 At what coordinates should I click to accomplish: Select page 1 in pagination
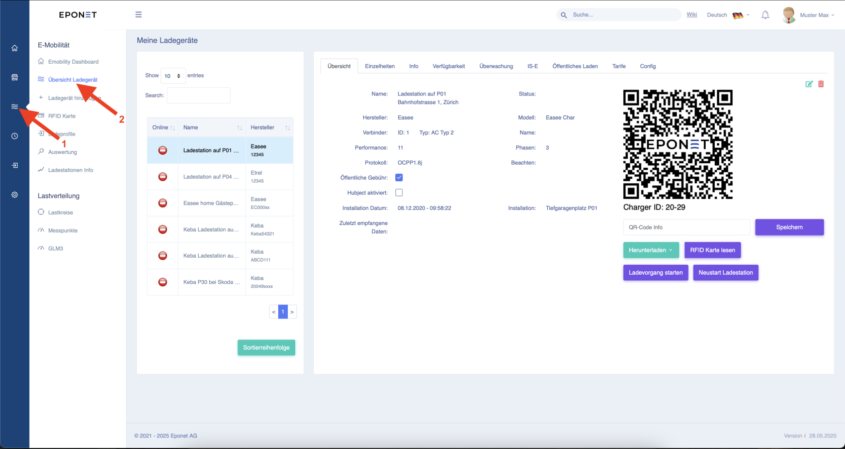[x=283, y=312]
